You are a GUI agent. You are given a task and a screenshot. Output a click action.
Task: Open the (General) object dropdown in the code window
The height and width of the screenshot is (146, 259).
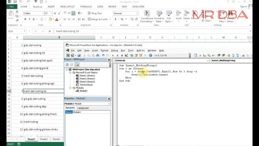pos(208,60)
